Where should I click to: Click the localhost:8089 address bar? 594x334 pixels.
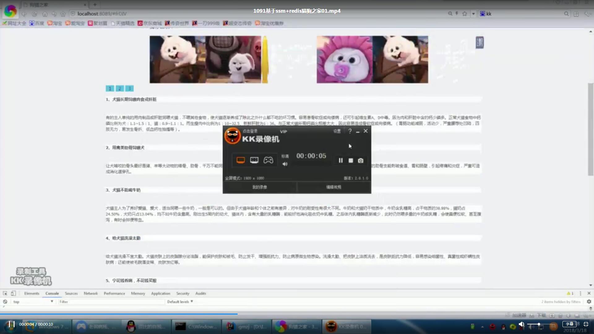click(257, 14)
